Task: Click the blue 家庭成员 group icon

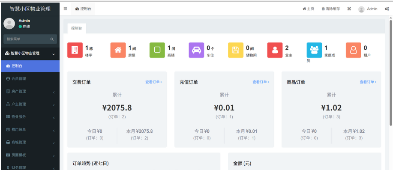Action: [314, 50]
